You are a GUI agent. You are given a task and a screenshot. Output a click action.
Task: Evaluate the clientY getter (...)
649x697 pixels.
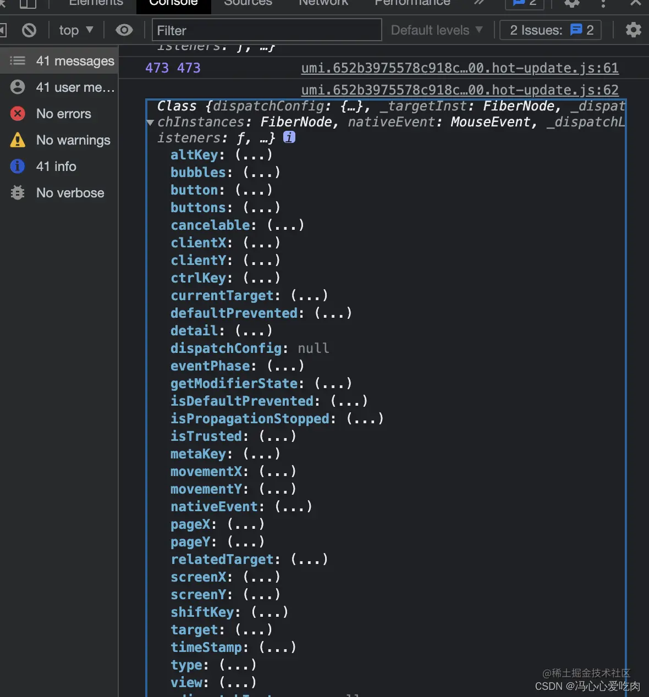262,261
